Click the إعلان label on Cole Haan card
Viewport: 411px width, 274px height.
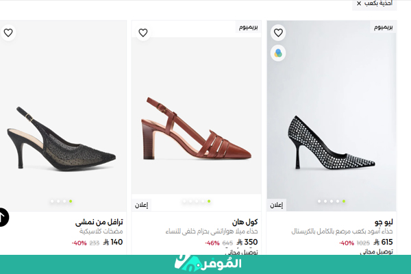tap(142, 205)
